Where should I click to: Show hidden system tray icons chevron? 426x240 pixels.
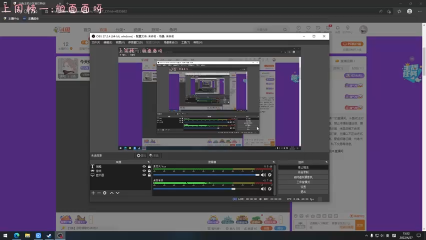coord(366,236)
